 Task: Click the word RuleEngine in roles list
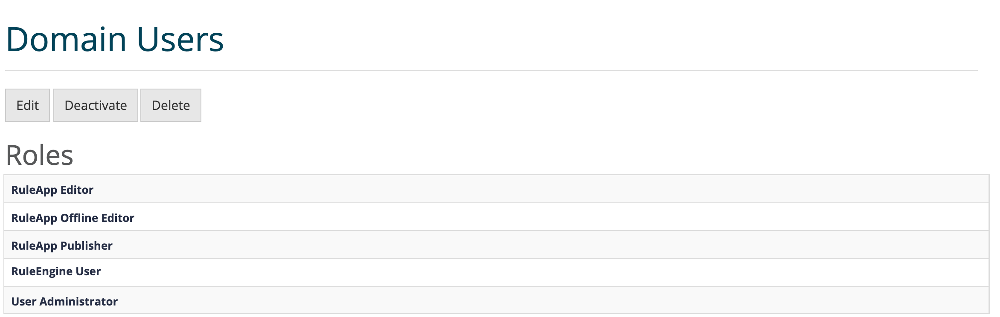pyautogui.click(x=41, y=271)
